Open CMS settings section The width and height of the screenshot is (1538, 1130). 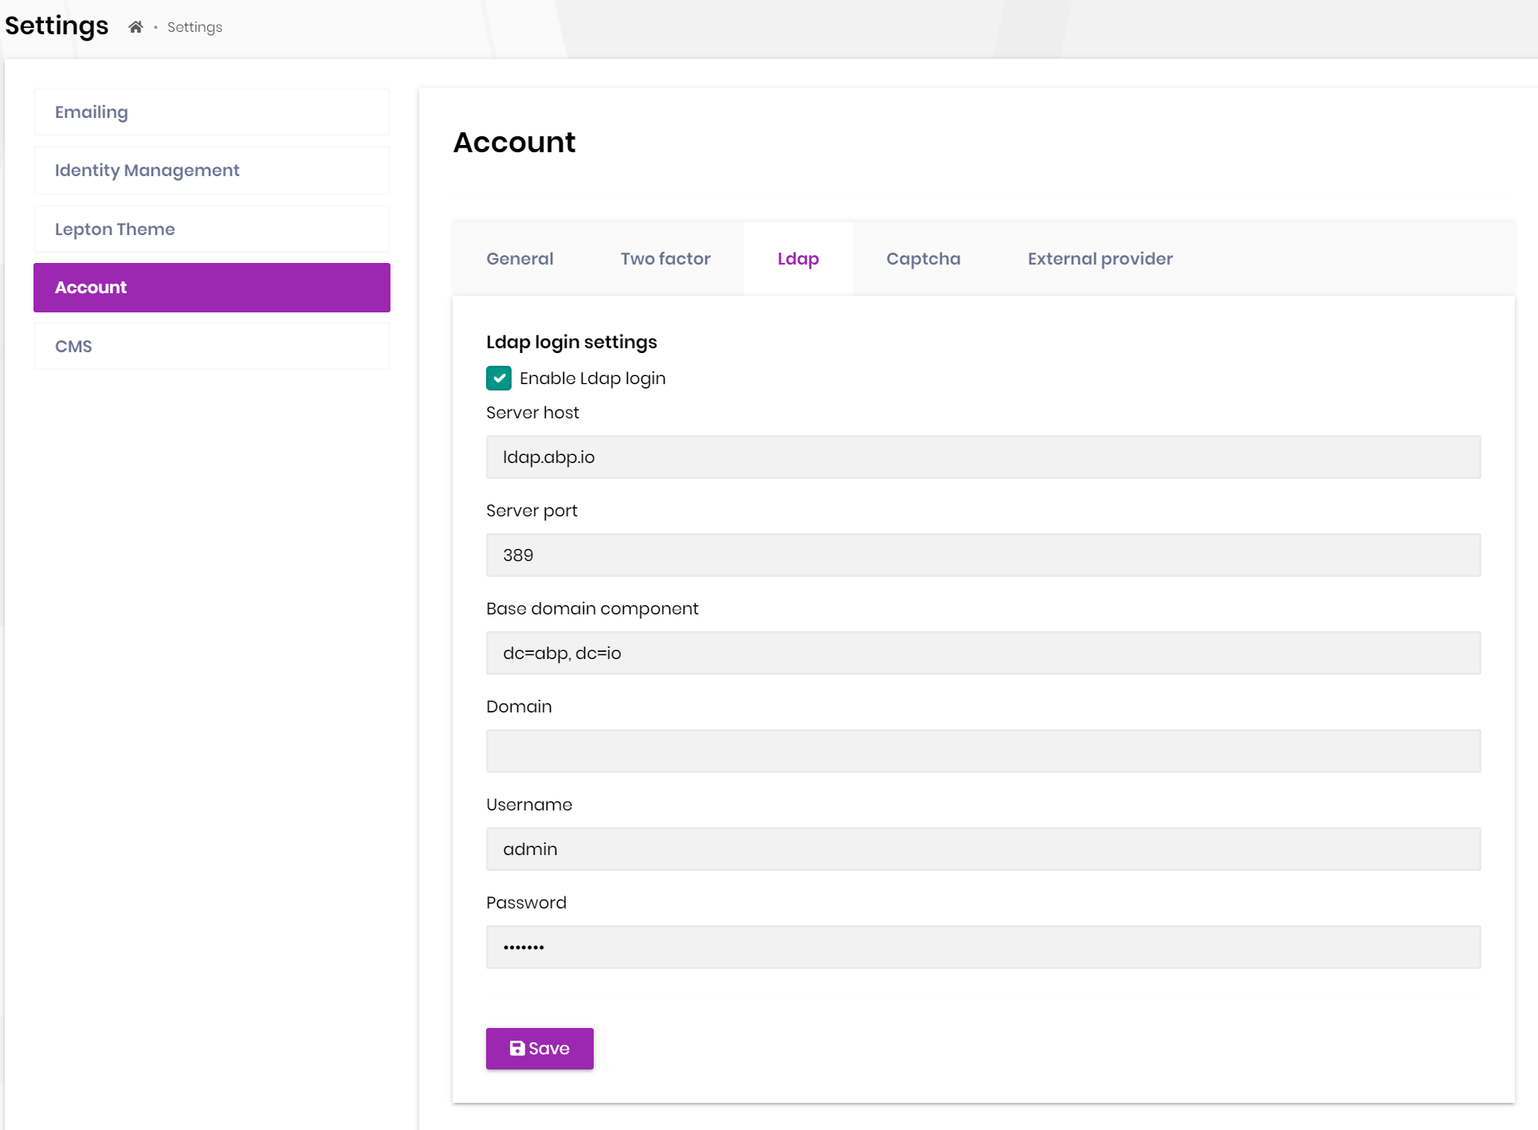[211, 347]
